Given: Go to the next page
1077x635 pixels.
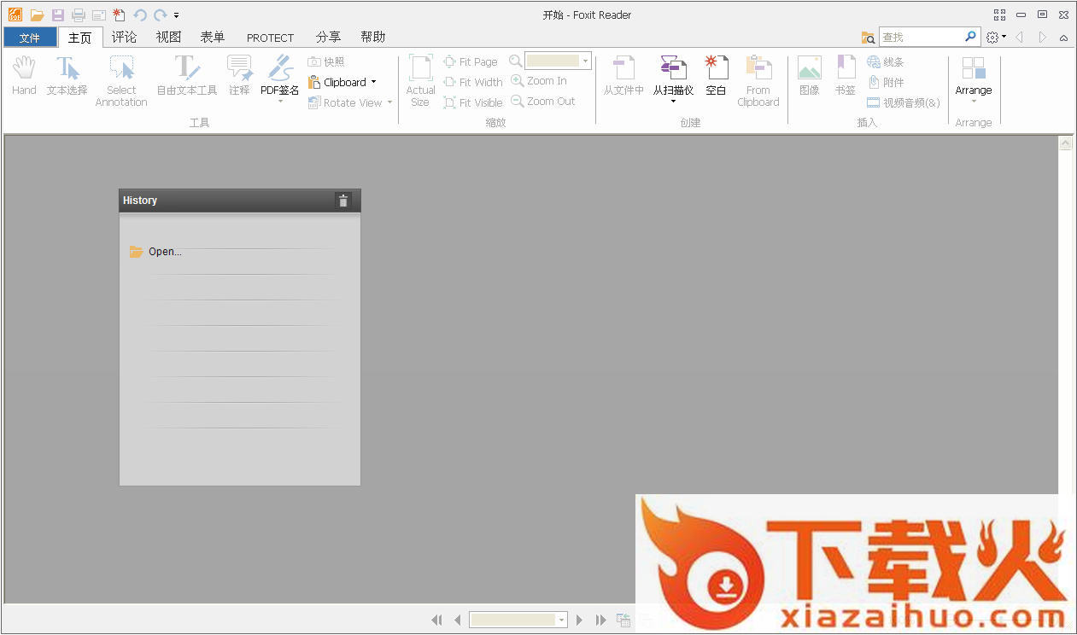Looking at the screenshot, I should point(579,620).
